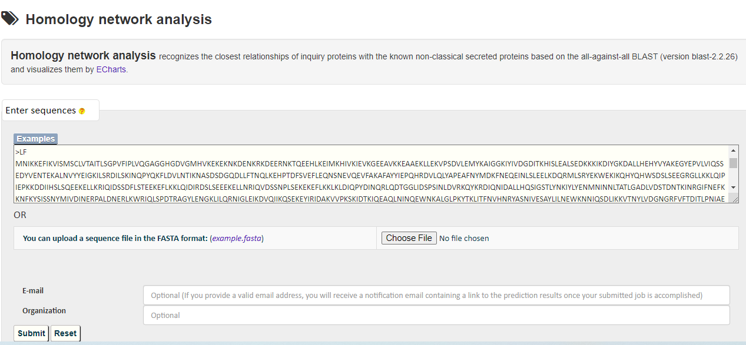746x345 pixels.
Task: Open the example.fasta sample file link
Action: (237, 238)
